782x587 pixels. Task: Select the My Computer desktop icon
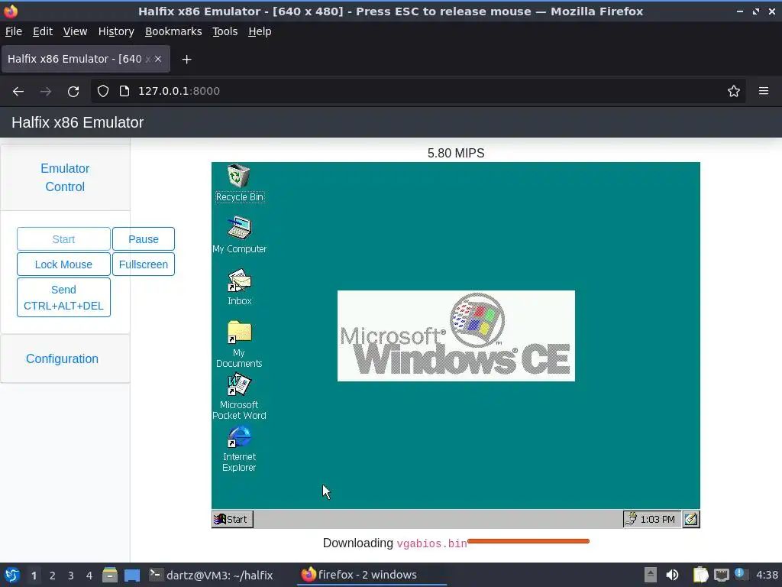point(239,235)
